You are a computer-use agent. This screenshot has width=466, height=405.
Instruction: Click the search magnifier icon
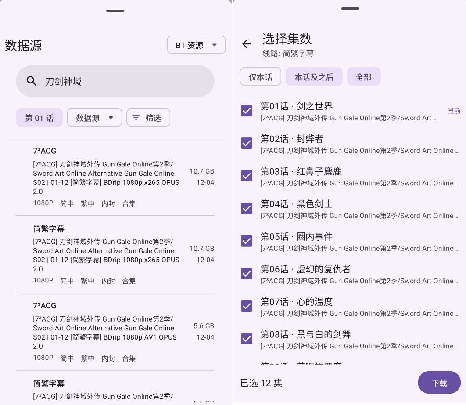32,81
